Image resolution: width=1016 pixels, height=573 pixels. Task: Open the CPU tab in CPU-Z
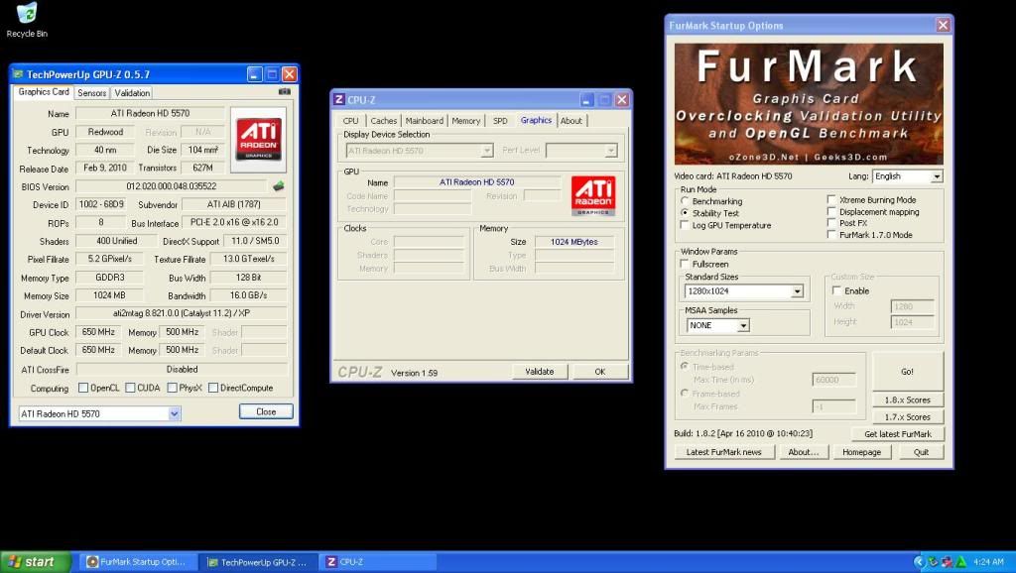[350, 120]
